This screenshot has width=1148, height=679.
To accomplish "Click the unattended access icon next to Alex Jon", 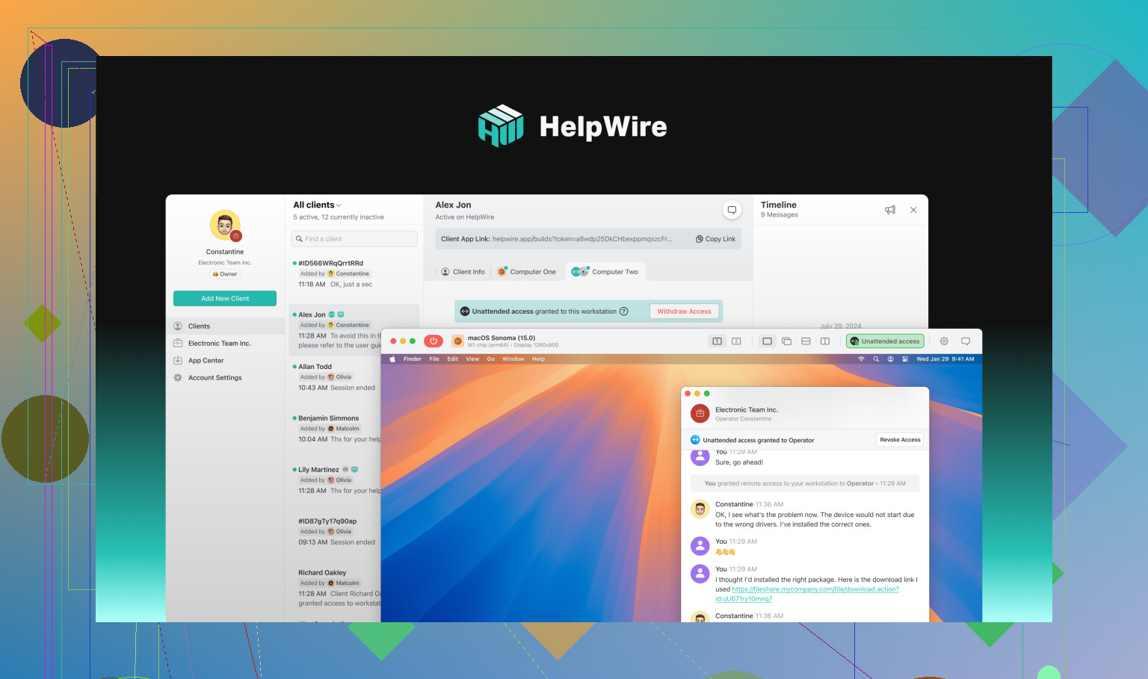I will coord(332,314).
